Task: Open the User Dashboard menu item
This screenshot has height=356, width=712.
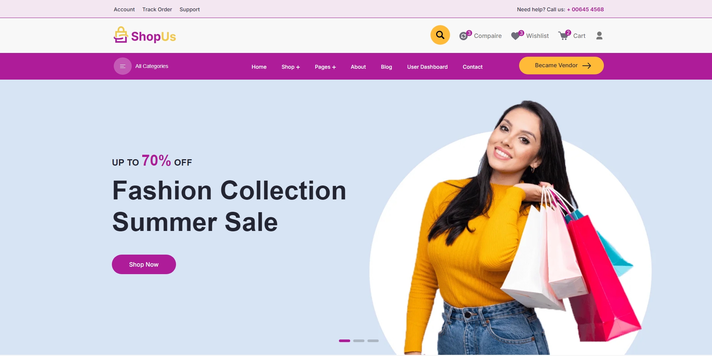Action: click(427, 67)
